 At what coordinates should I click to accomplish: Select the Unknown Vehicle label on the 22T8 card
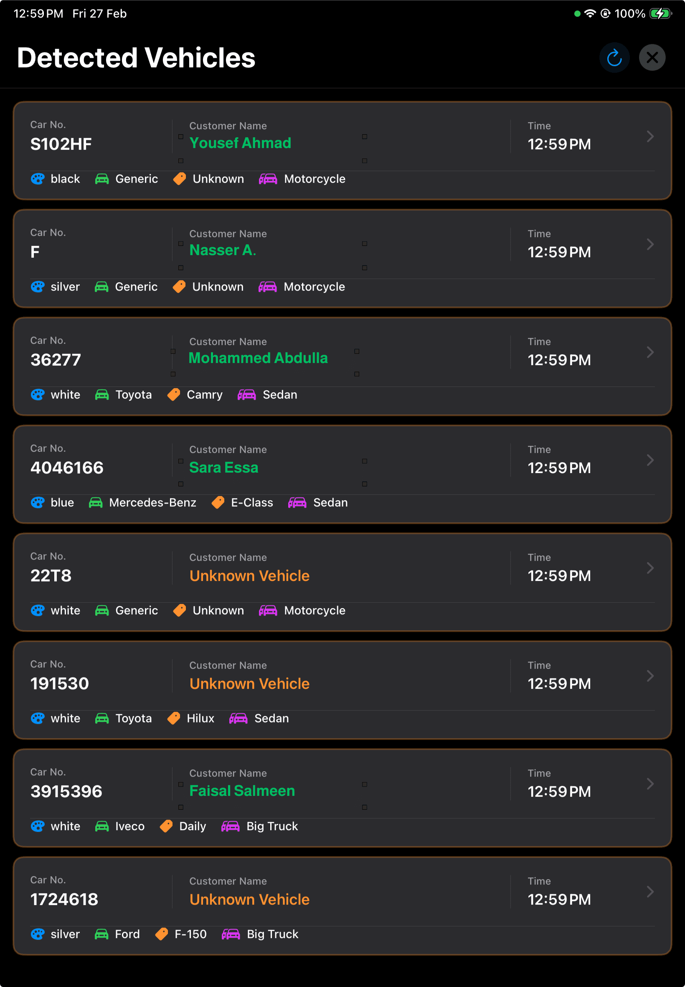click(x=249, y=576)
